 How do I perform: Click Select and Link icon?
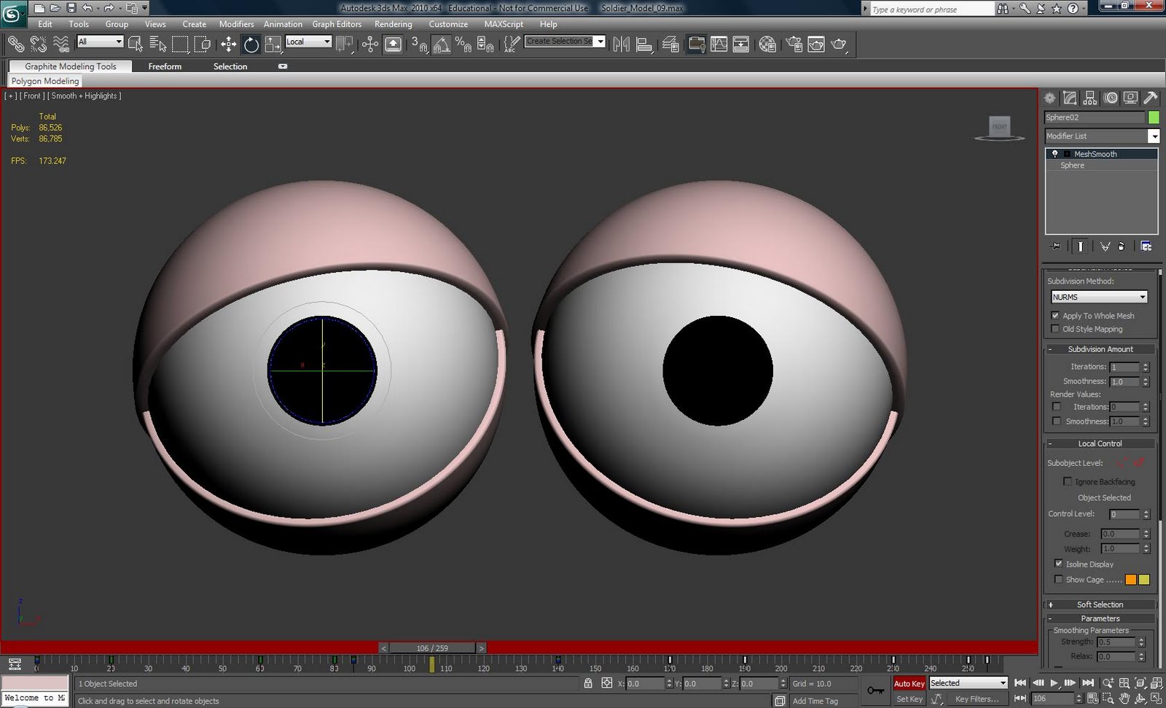(15, 44)
